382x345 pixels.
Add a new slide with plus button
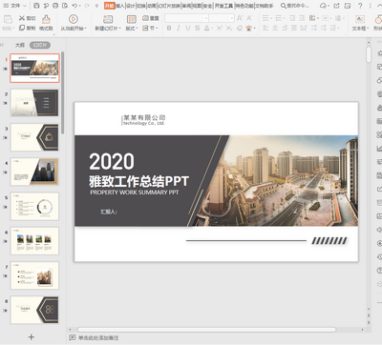pos(32,337)
